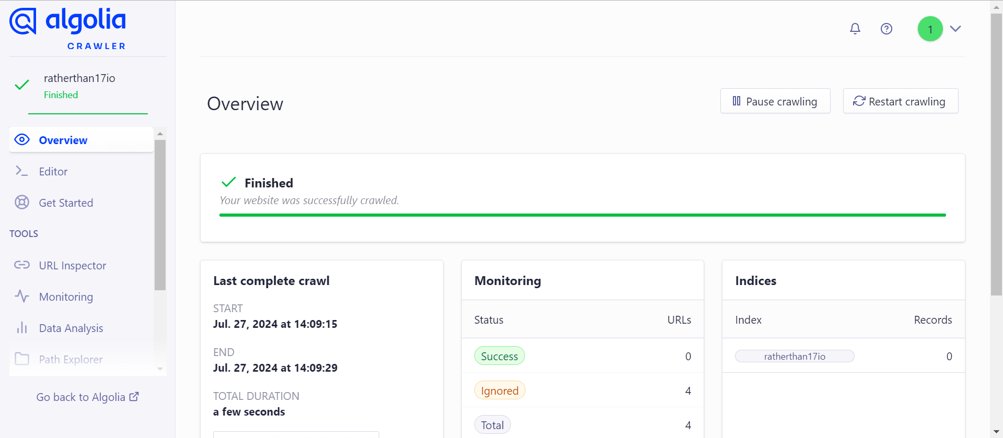Click Last complete crawl heading

click(x=272, y=281)
